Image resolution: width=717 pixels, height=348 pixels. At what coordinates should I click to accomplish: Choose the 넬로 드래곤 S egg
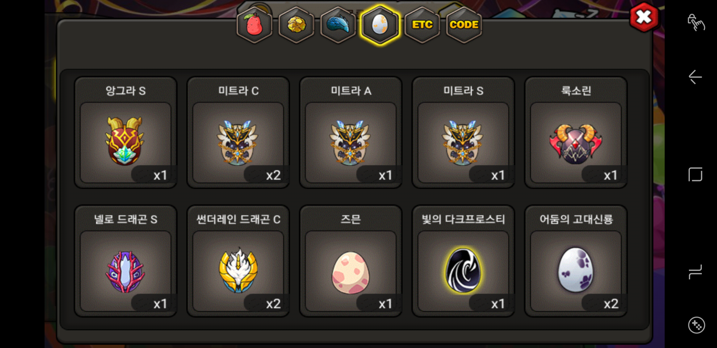point(126,261)
